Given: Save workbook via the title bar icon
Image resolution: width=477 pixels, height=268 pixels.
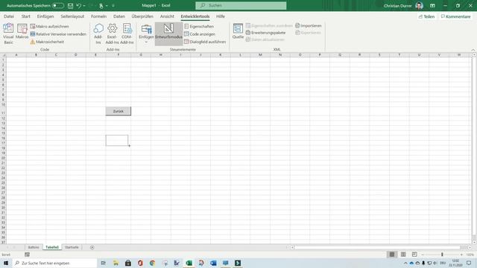Looking at the screenshot, I should pos(70,5).
